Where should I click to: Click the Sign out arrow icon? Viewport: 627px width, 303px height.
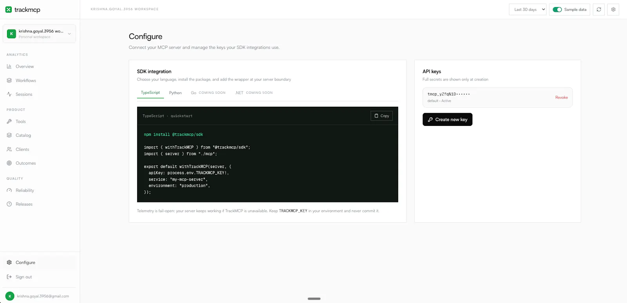click(9, 277)
